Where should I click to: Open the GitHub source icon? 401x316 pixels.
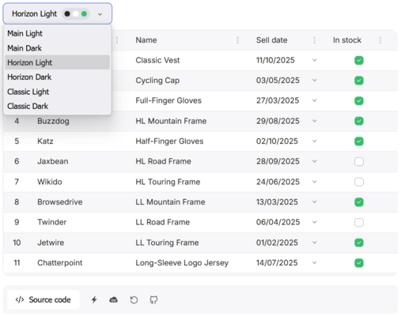[153, 299]
